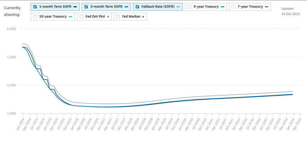Viewport: 307px width, 142px height.
Task: Tick the 7-year Treasury checkbox
Action: pos(234,7)
